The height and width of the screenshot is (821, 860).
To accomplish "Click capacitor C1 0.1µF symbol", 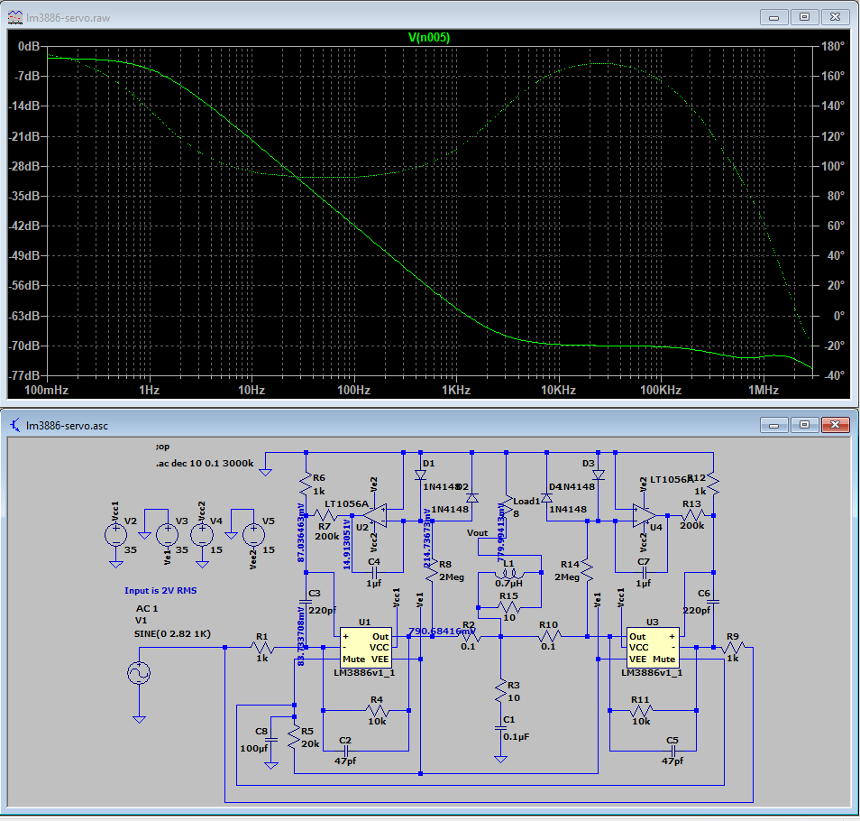I will point(500,728).
